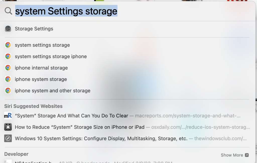Image resolution: width=257 pixels, height=163 pixels.
Task: Select the 'Storage Settings' top hit
Action: point(127,29)
